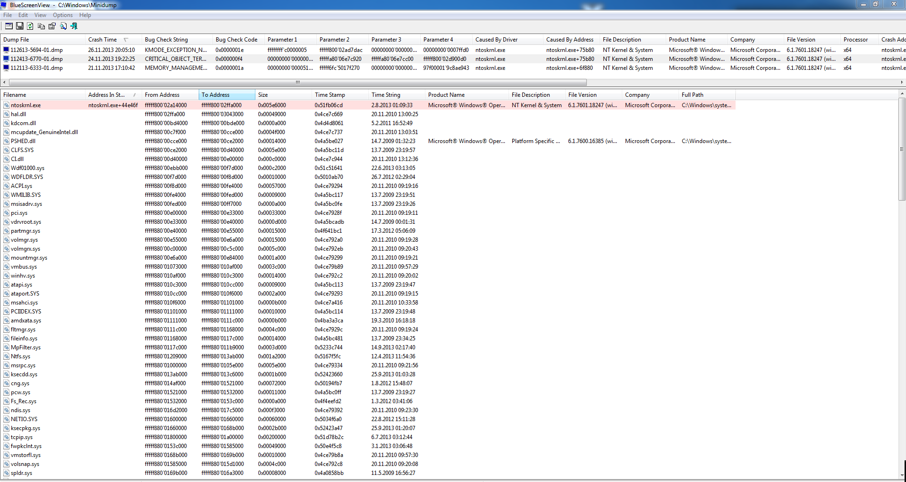Open the Properties toolbar icon
Image resolution: width=906 pixels, height=482 pixels.
tap(52, 26)
